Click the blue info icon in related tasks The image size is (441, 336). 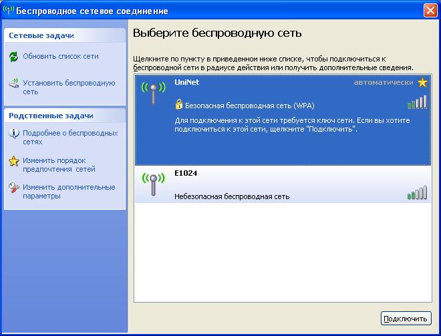point(14,134)
